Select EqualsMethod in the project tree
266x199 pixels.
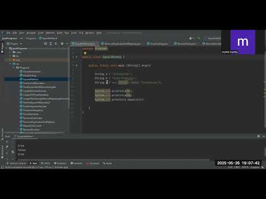pyautogui.click(x=30, y=79)
